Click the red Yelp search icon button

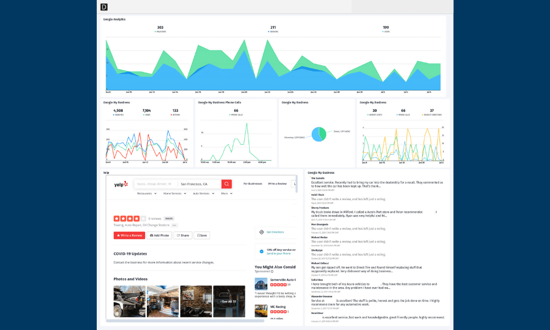[227, 184]
